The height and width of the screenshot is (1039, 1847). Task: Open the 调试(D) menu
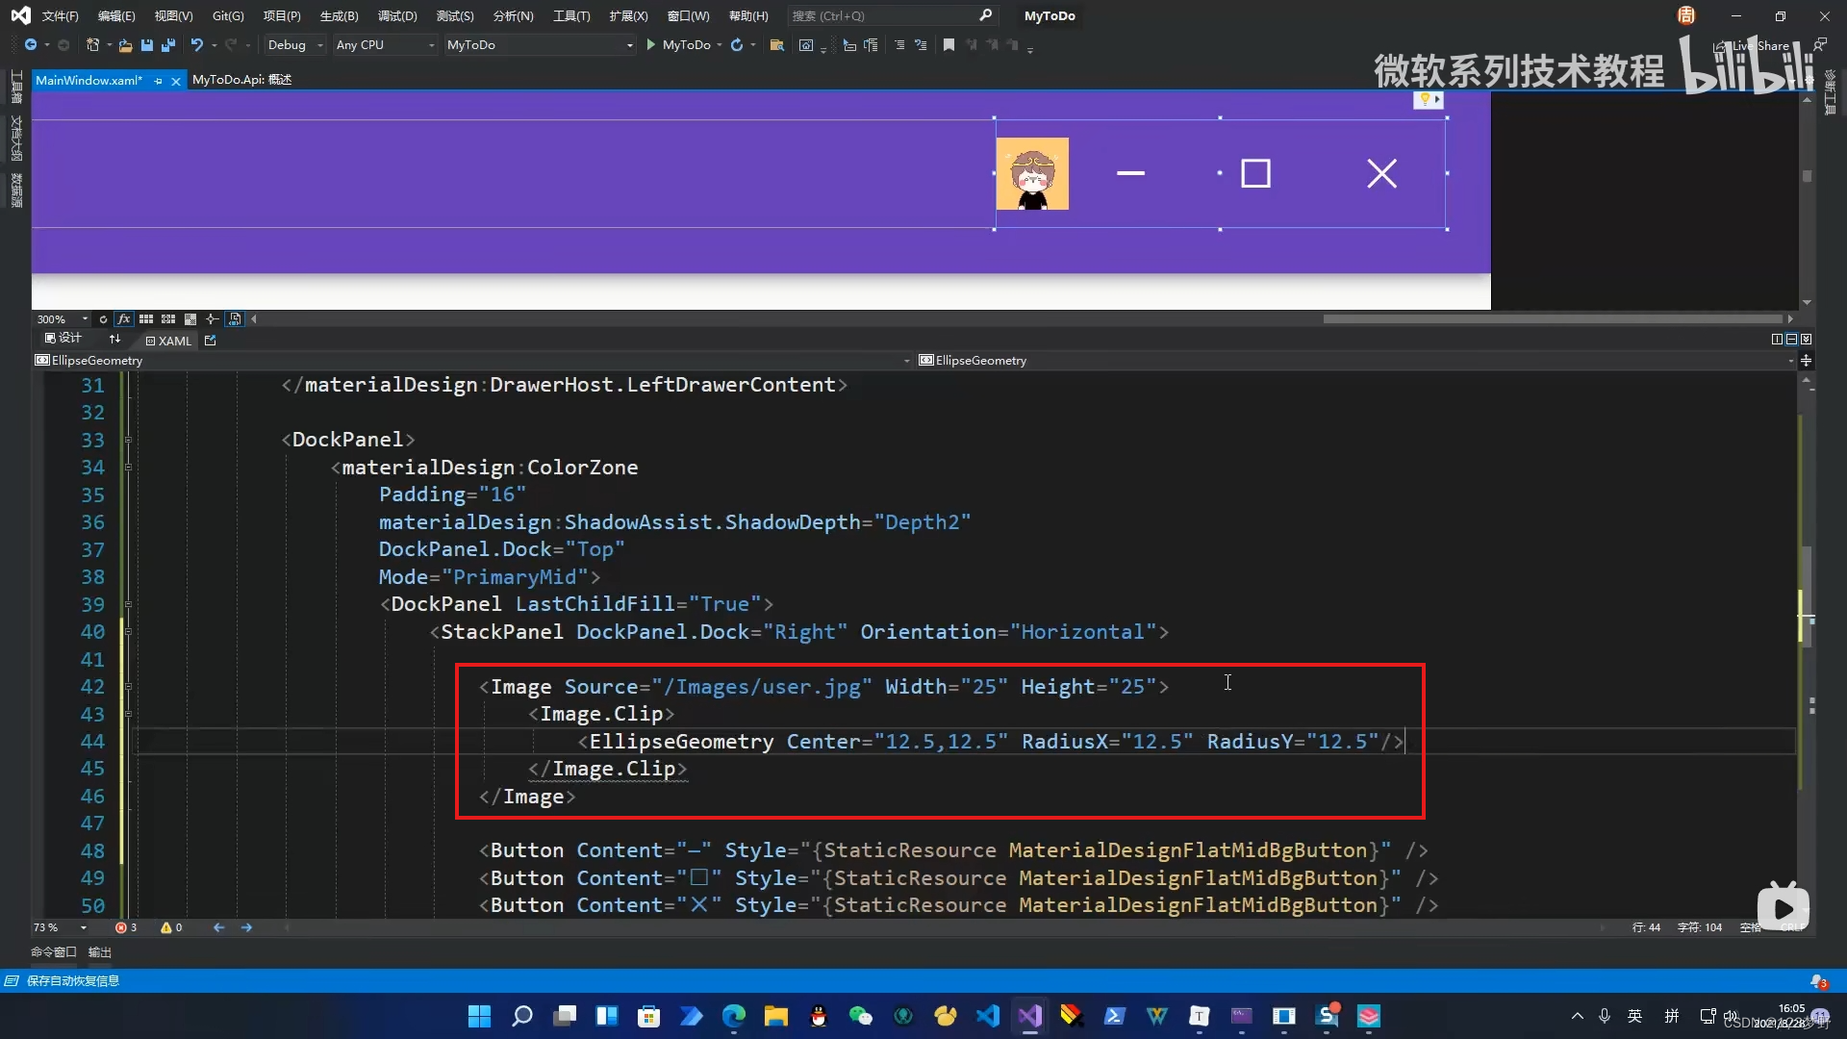click(x=396, y=16)
